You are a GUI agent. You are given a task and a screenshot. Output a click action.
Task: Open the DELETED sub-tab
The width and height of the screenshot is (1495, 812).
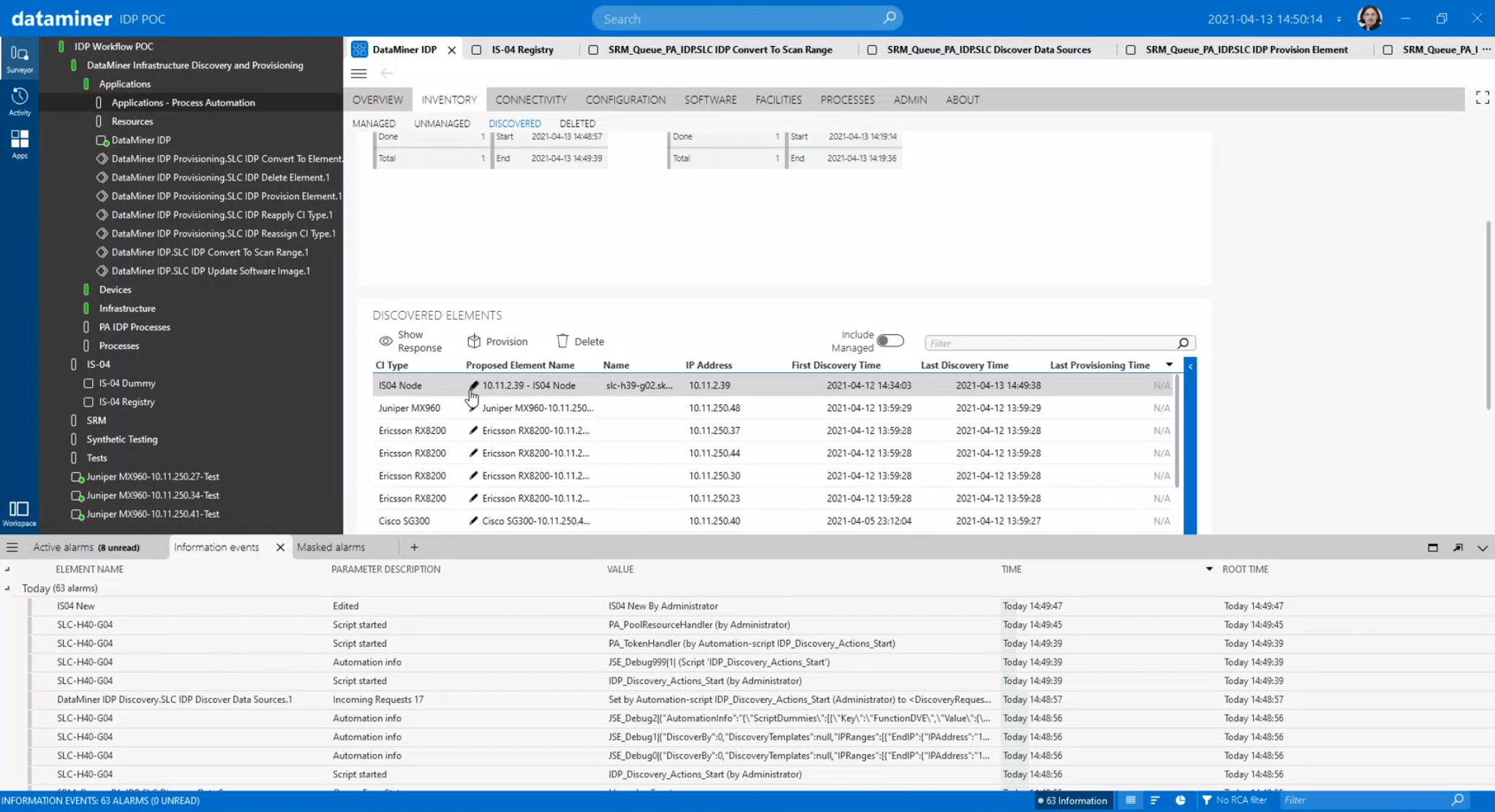click(577, 124)
